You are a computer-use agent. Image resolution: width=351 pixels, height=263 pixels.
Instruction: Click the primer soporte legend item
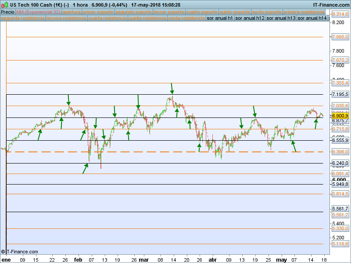point(98,12)
